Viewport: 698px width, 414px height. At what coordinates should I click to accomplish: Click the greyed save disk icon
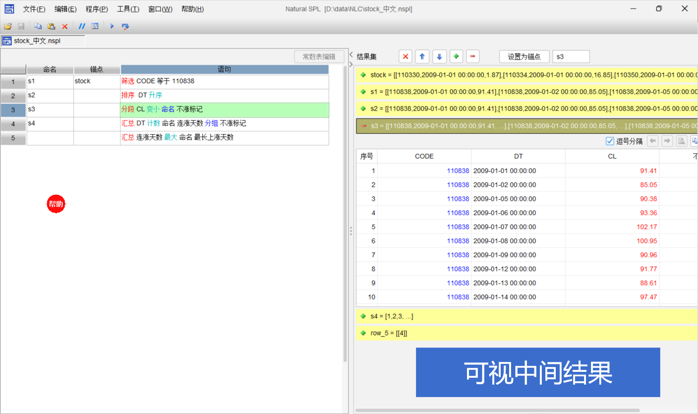pos(21,26)
